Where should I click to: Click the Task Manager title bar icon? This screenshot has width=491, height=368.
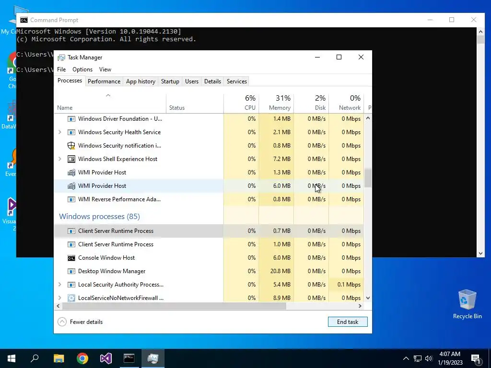(61, 57)
